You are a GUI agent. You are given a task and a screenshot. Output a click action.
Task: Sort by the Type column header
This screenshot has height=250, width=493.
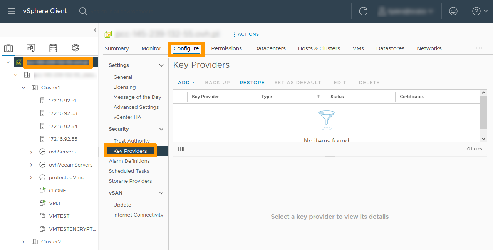coord(267,97)
